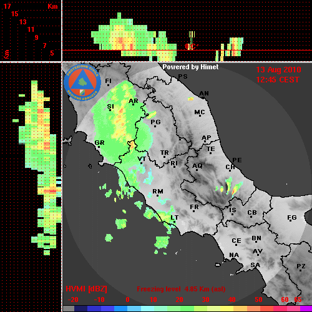This screenshot has width=312, height=312.
Task: Click the MC city label
Action: (200, 112)
